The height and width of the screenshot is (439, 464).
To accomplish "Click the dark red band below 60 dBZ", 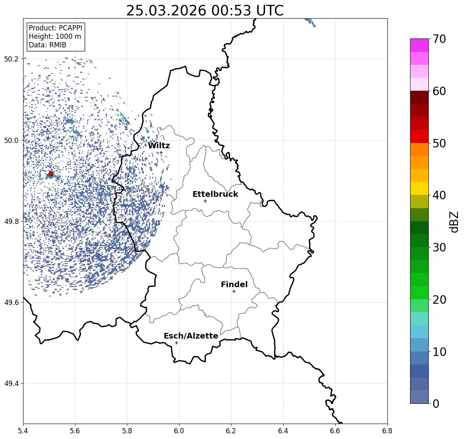I will click(x=419, y=97).
